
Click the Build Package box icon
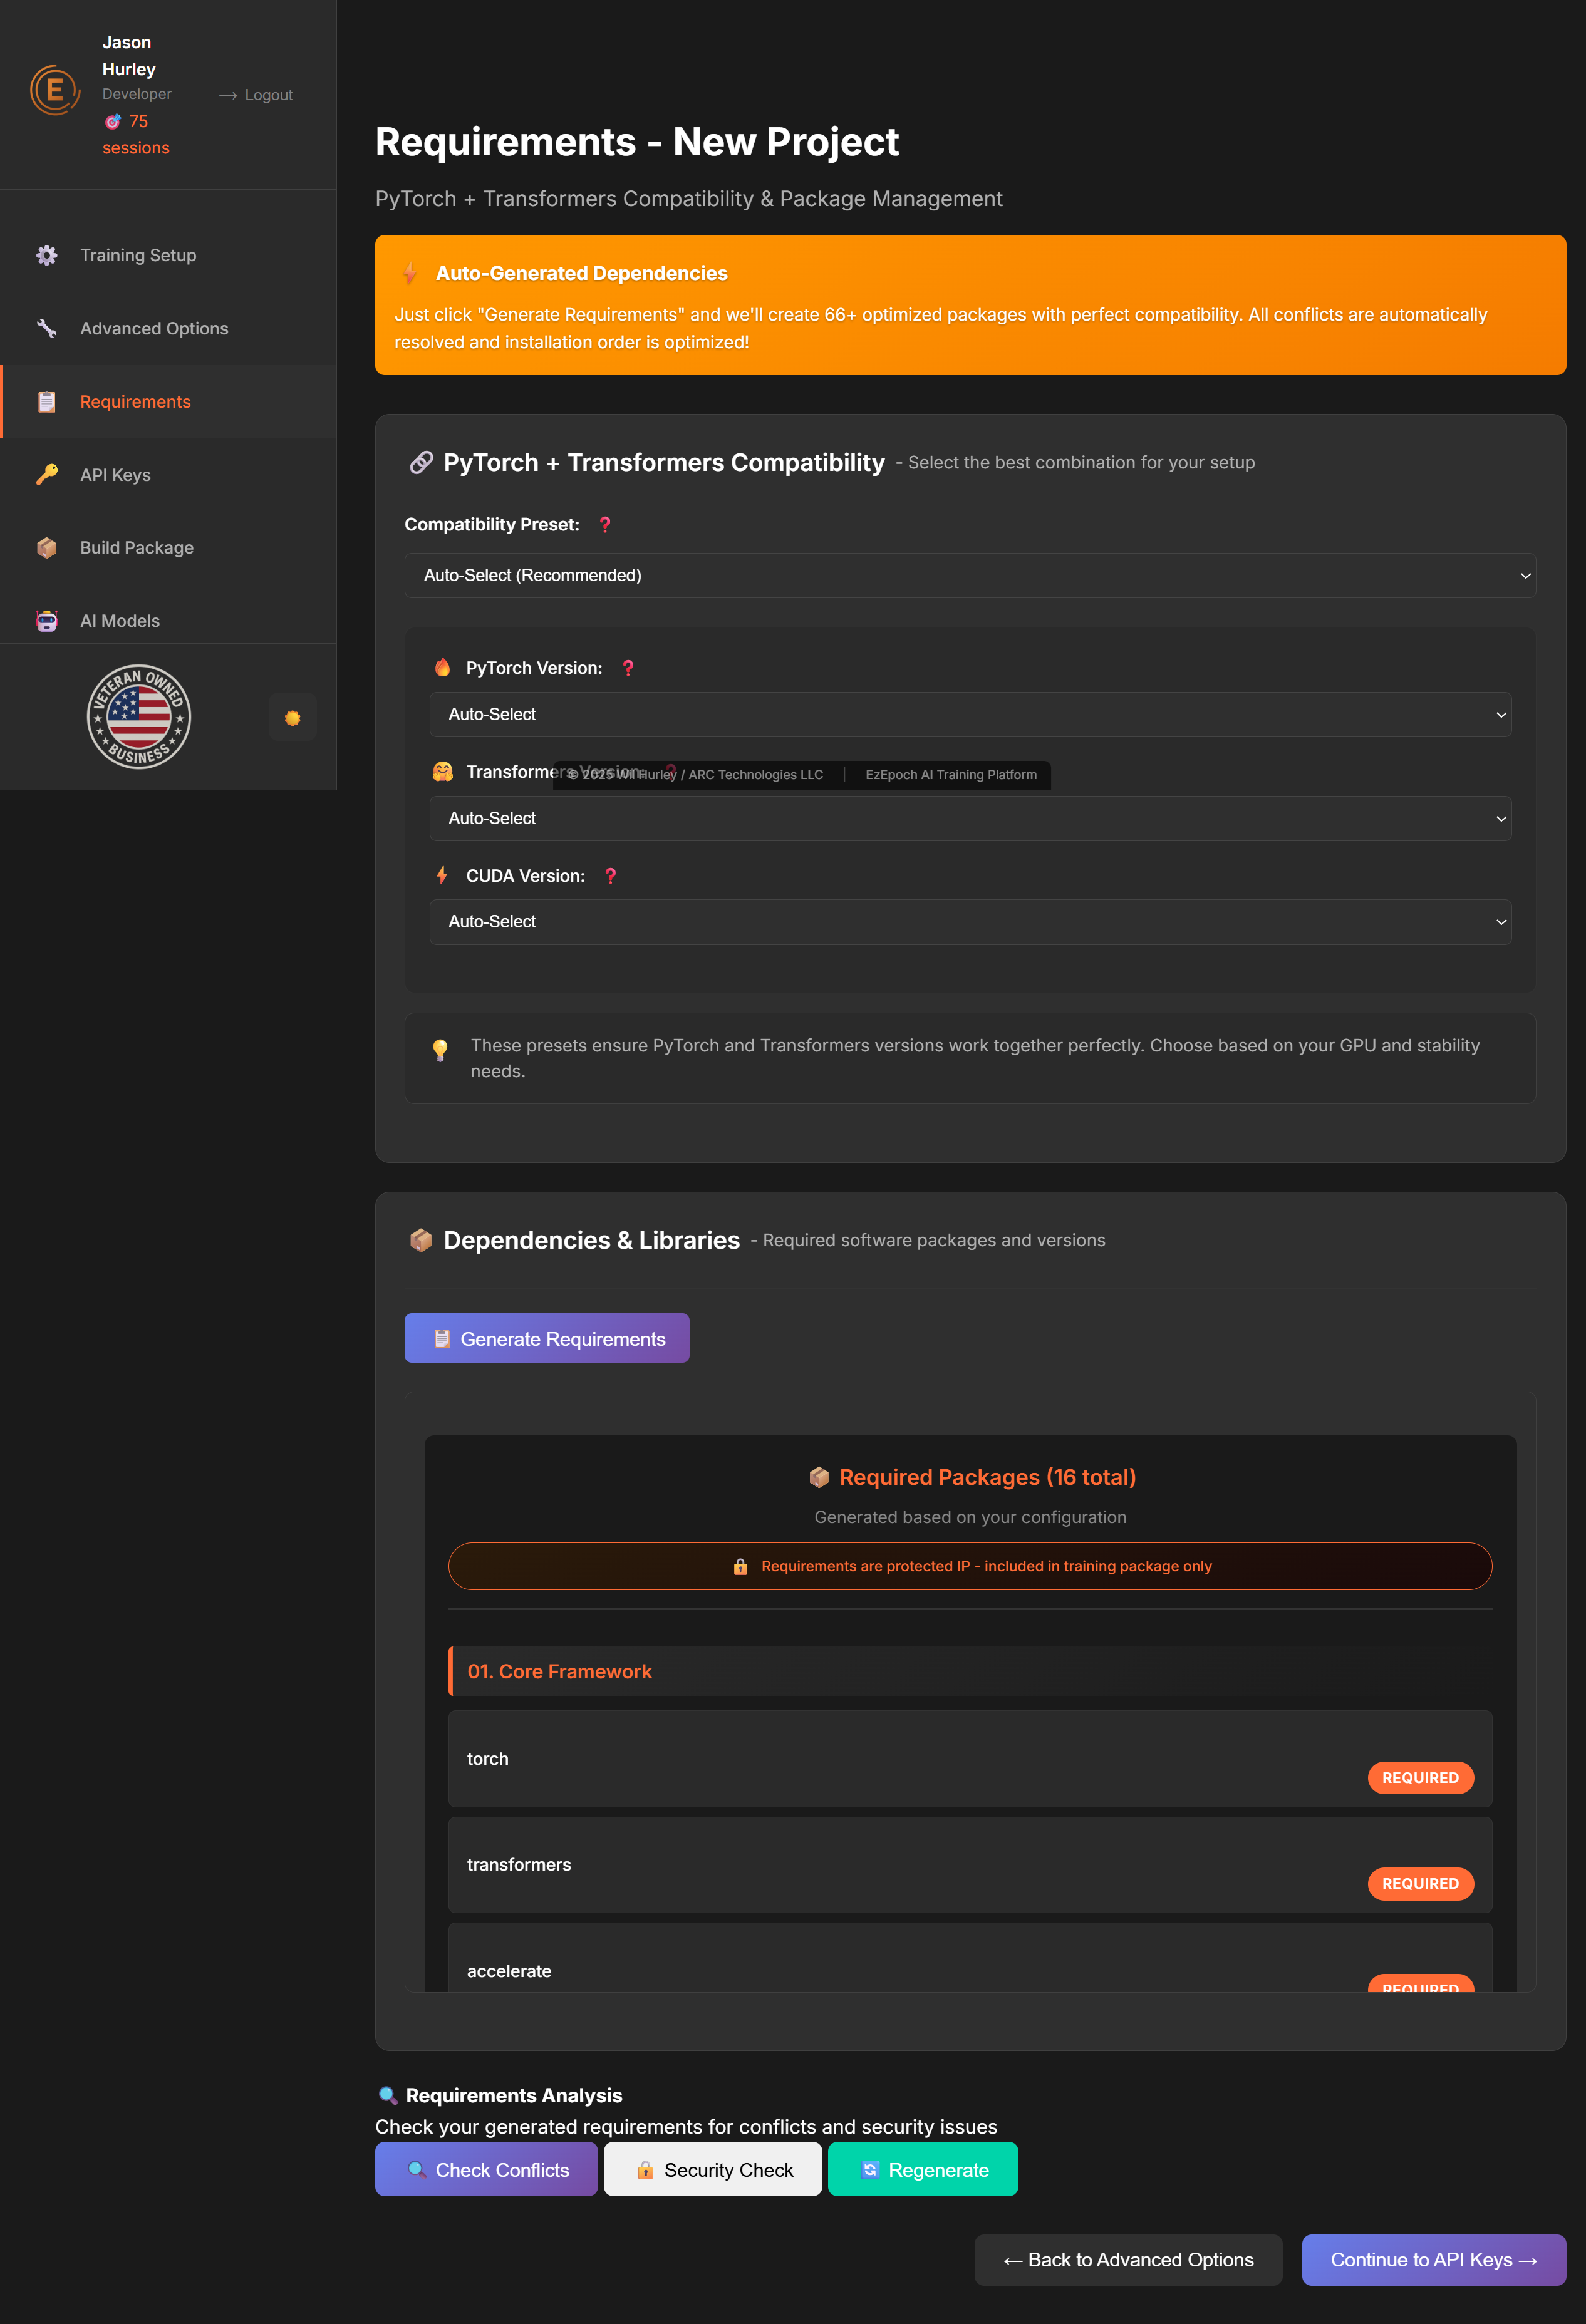coord(46,547)
